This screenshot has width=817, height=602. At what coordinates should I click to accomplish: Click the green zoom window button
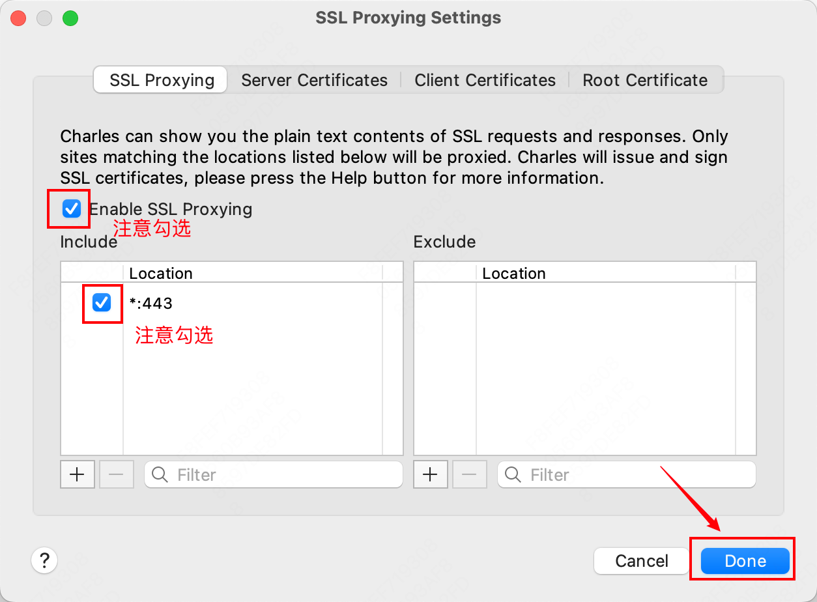[x=70, y=18]
